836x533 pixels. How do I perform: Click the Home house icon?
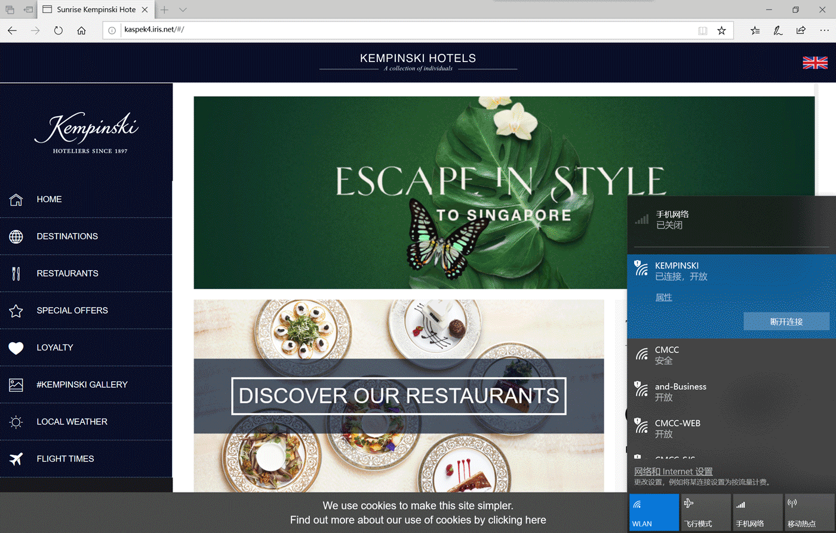16,199
